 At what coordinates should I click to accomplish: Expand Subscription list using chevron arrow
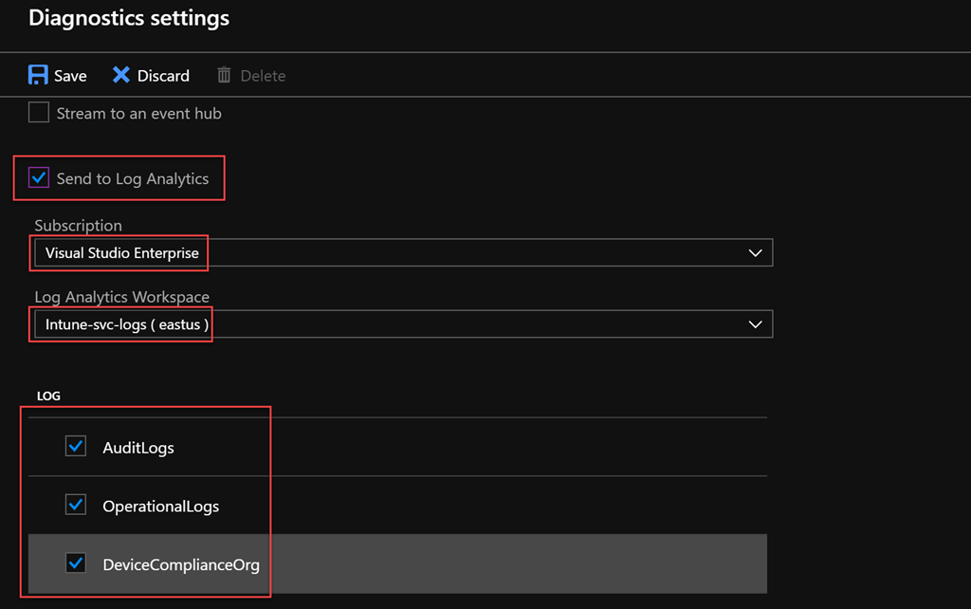(x=755, y=252)
